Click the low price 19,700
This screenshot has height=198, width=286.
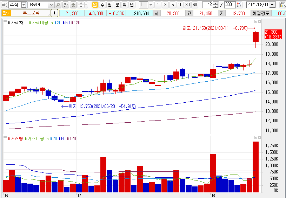(x=238, y=13)
